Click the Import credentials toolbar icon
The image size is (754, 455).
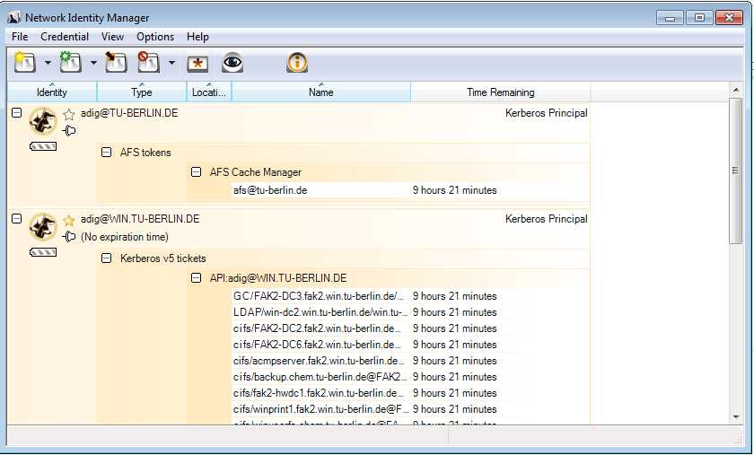(116, 62)
